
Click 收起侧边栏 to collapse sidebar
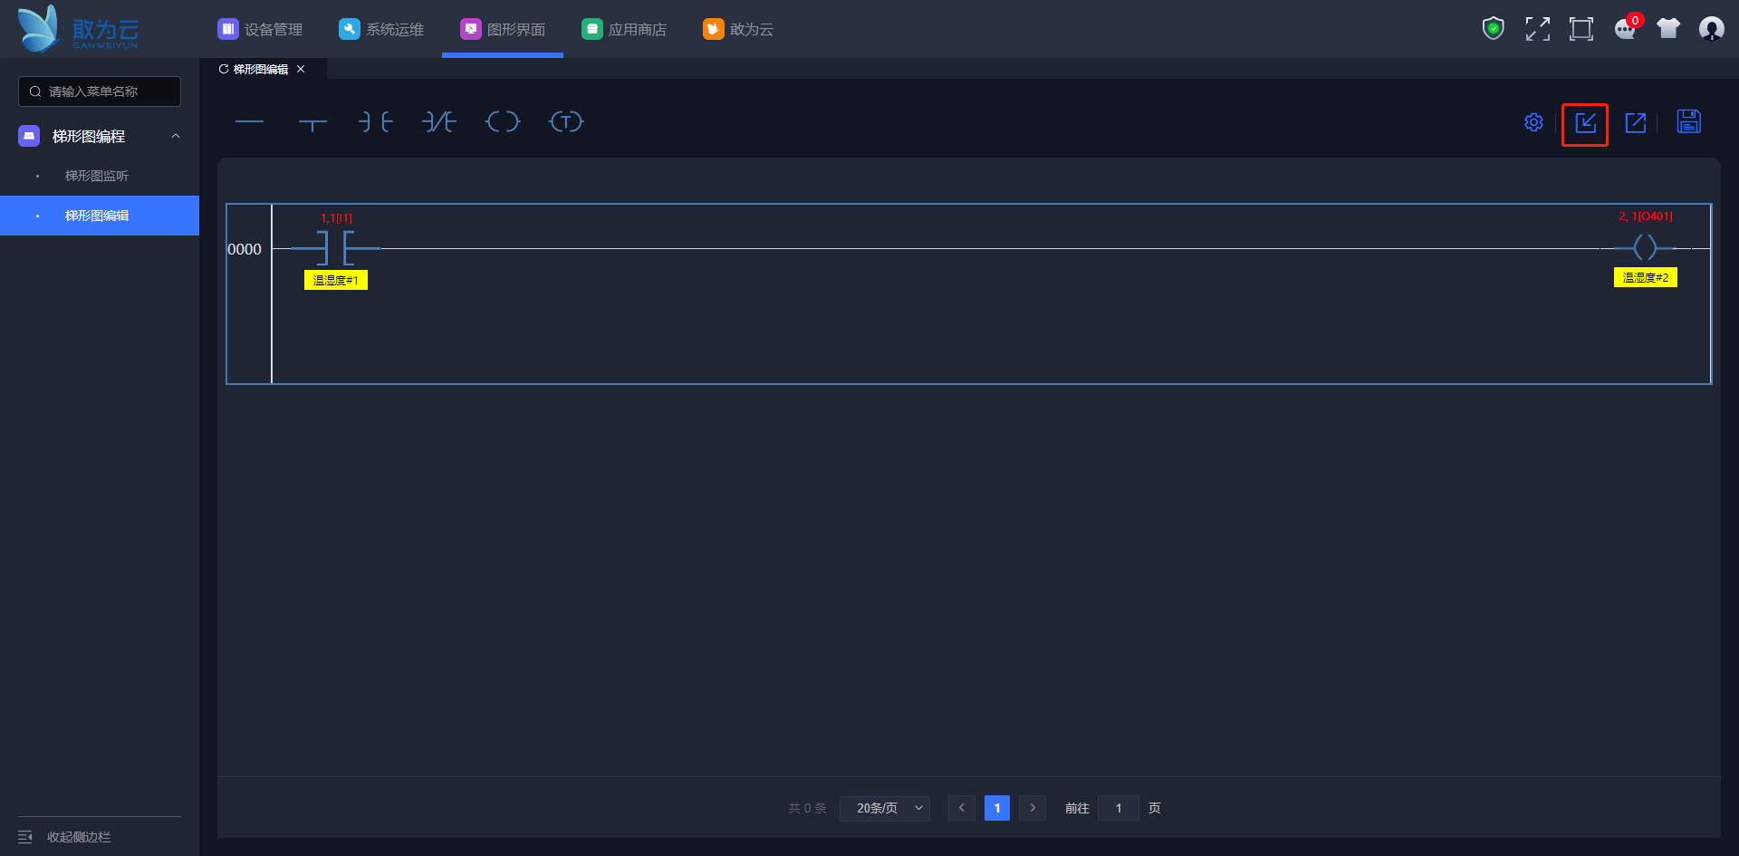[x=65, y=837]
